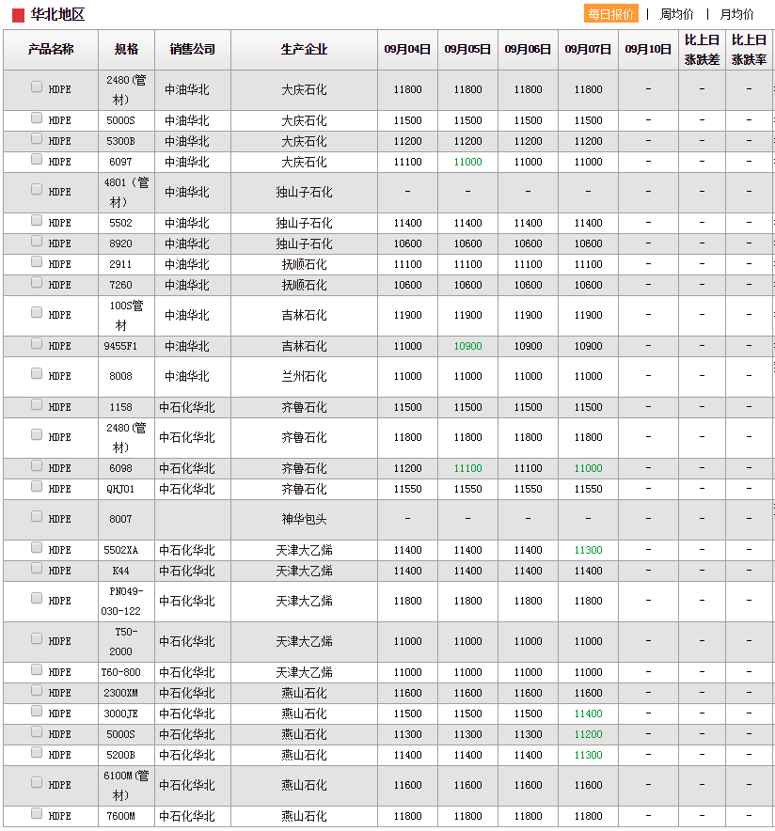
Task: Tick the HDPE PN049-030-122 checkbox
Action: click(37, 597)
